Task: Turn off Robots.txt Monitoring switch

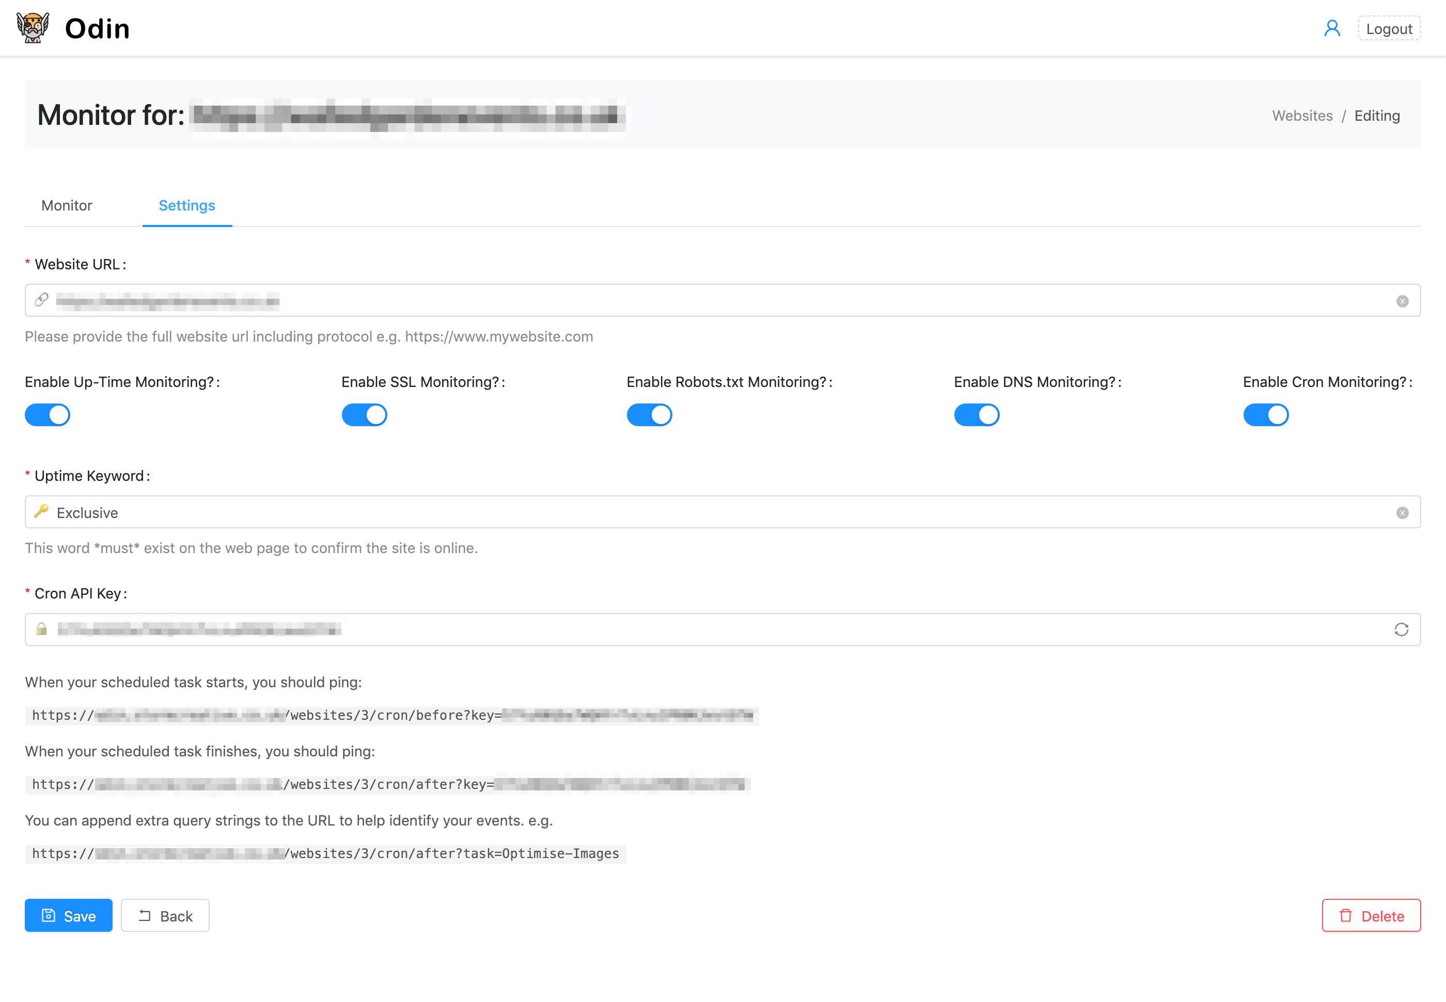Action: (x=649, y=415)
